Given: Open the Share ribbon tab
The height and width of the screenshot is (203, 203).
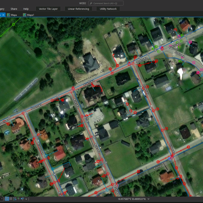Looking at the screenshot, I should [14, 9].
